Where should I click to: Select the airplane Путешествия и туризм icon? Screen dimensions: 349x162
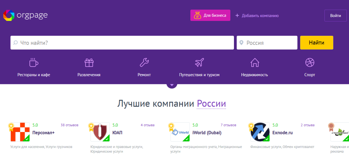(x=199, y=62)
